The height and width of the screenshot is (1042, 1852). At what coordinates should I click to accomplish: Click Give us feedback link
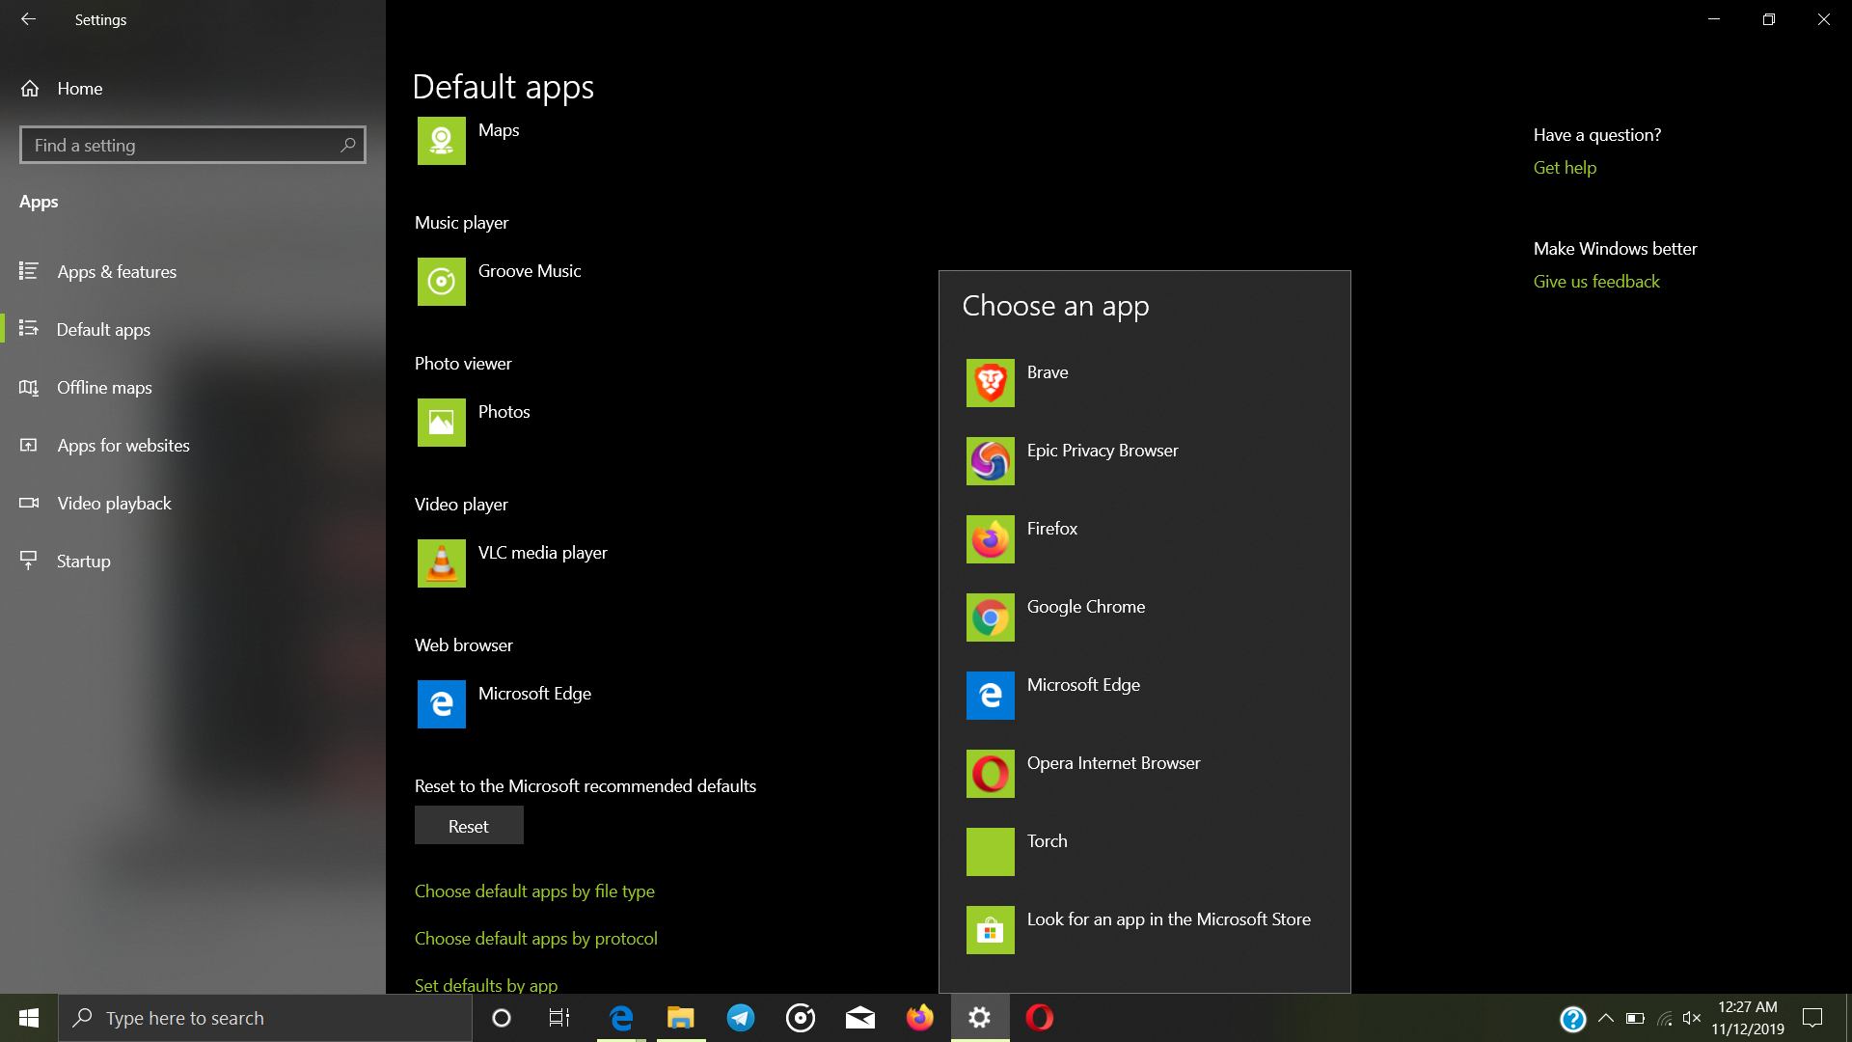[1596, 282]
